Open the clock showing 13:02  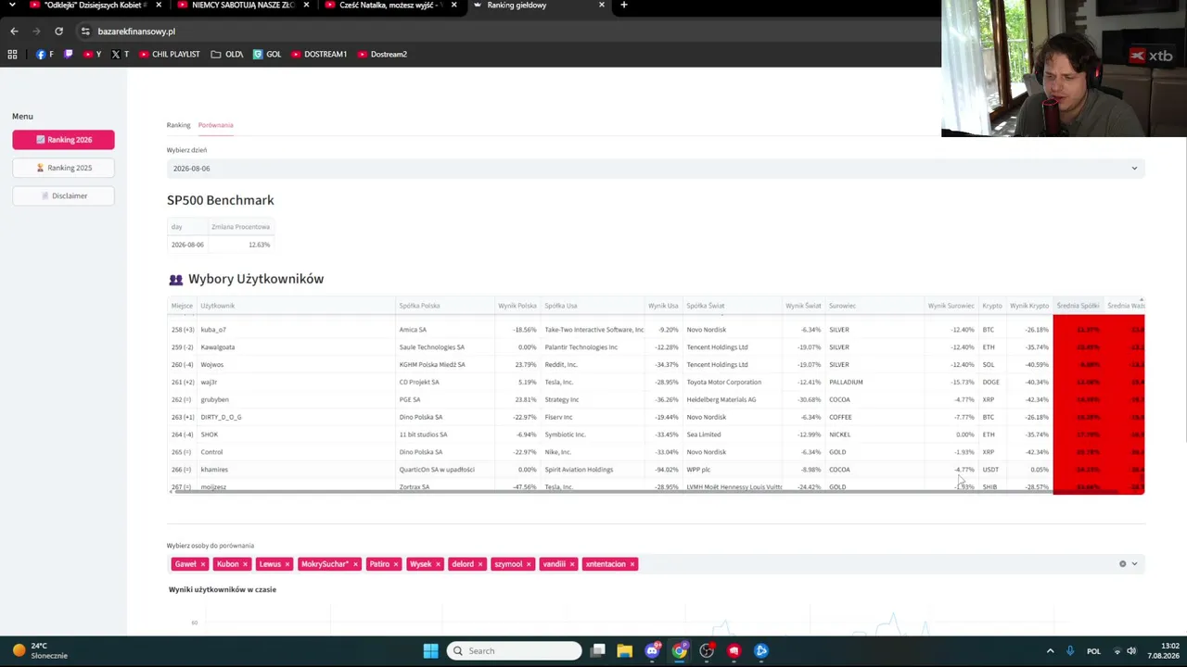1164,650
